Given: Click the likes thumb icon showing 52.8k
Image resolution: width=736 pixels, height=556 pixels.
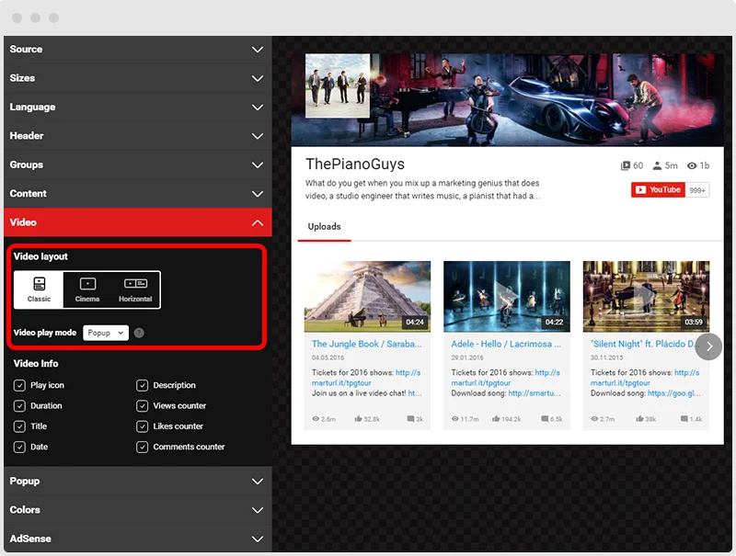Looking at the screenshot, I should 358,419.
